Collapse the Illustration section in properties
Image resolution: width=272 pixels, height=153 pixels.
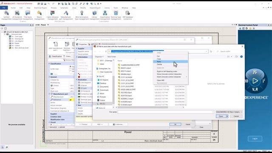76,79
